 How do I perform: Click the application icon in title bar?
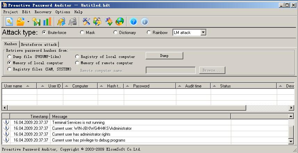tap(4, 5)
